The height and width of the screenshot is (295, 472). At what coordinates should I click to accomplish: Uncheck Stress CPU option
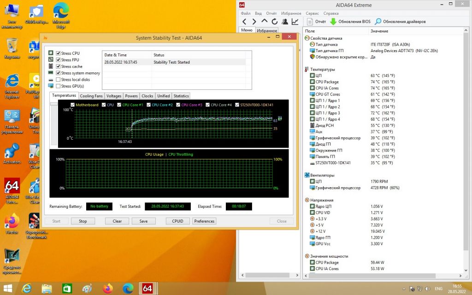coord(59,53)
